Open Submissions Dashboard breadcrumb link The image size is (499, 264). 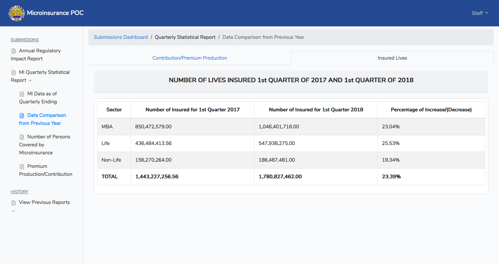[x=121, y=37]
